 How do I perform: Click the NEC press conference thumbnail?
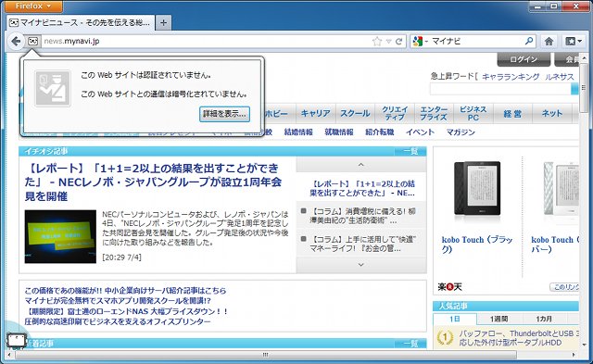(60, 236)
